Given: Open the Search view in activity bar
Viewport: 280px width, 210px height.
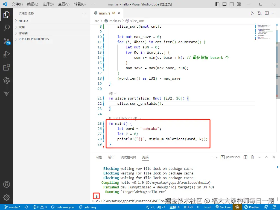Looking at the screenshot, I should pos(7,28).
